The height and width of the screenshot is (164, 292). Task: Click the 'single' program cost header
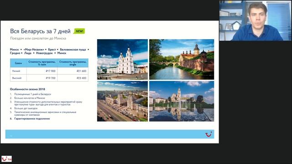pyautogui.click(x=73, y=63)
